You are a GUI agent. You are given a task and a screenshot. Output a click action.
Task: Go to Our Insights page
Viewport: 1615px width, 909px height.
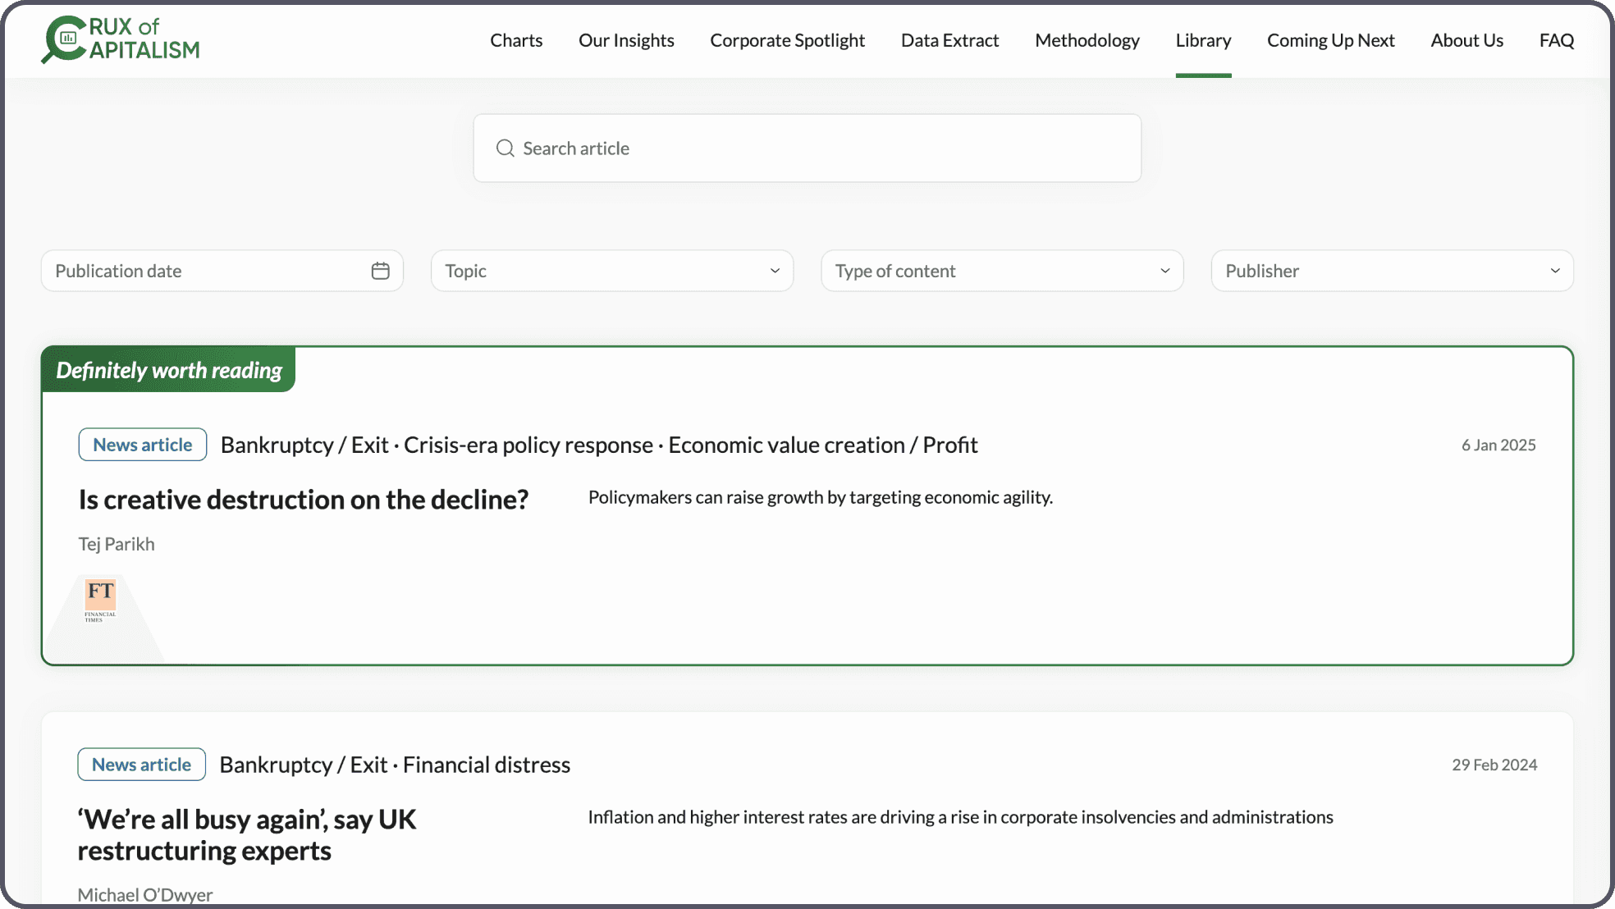626,40
